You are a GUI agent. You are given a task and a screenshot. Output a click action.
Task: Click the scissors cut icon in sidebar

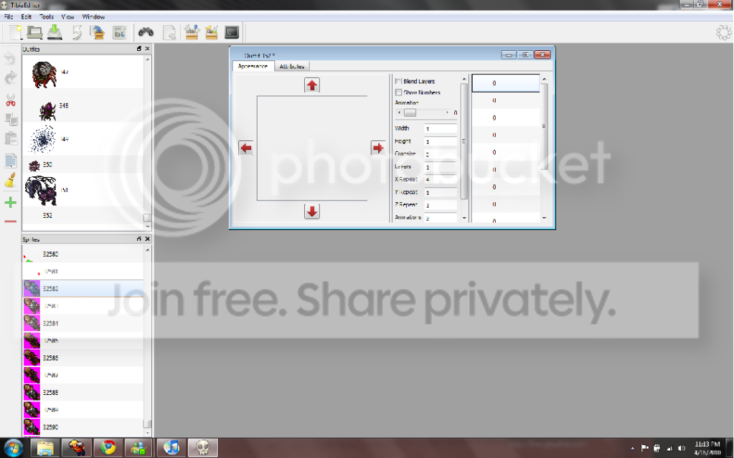(x=10, y=100)
